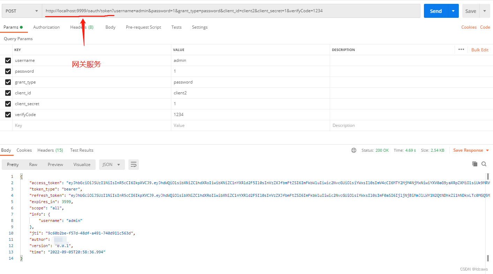The width and height of the screenshot is (493, 274).
Task: Click the expires_in value 3599
Action: 67,202
